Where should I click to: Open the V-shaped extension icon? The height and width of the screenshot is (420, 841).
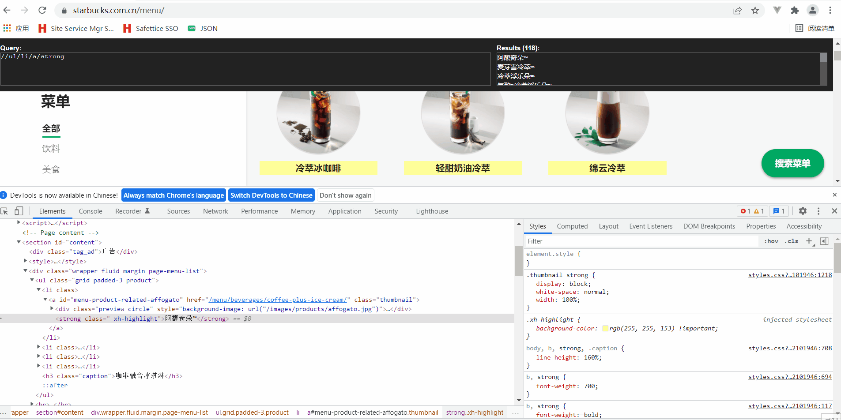pyautogui.click(x=777, y=10)
